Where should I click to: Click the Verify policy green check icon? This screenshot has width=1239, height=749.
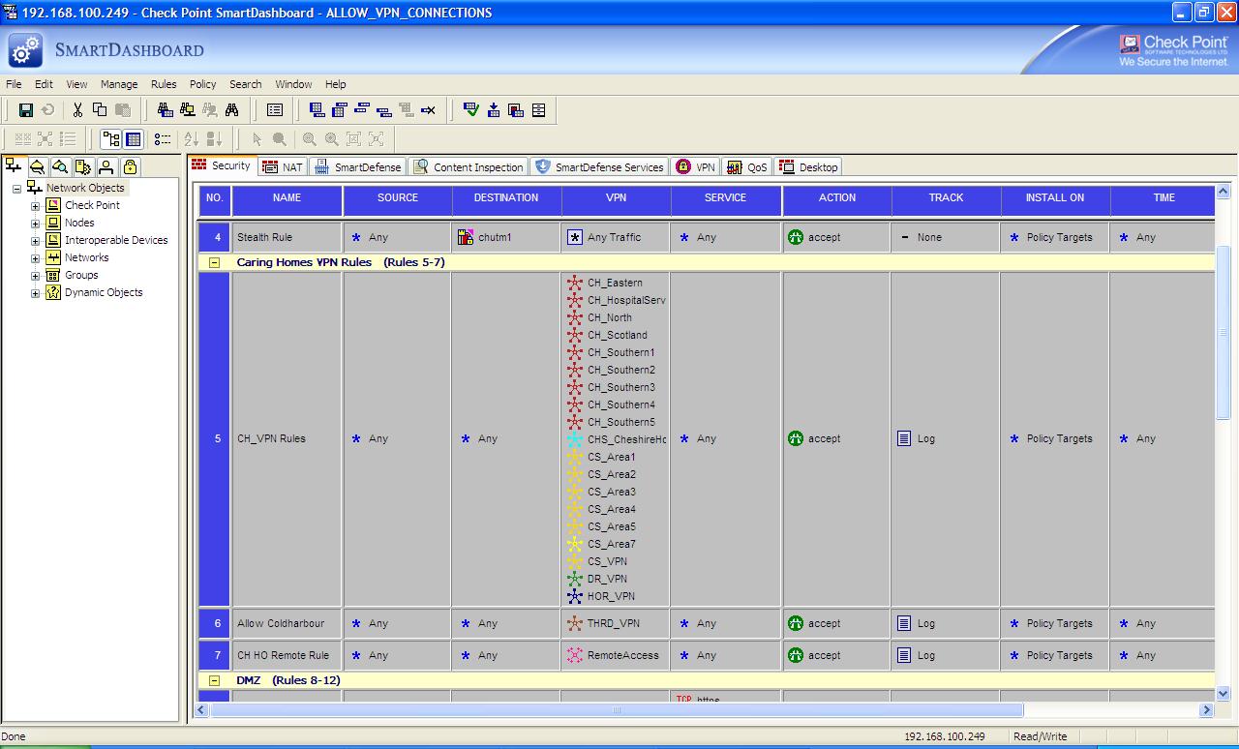[471, 110]
